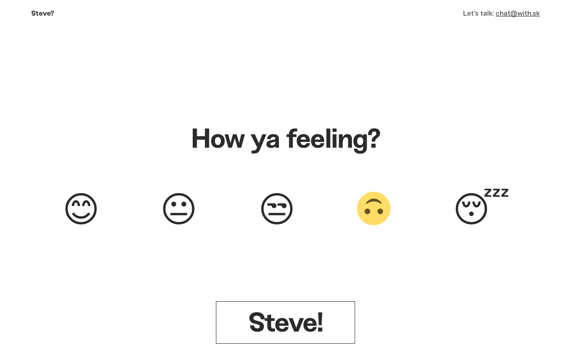Choose the neutral straight-mouth face emoji

[179, 208]
